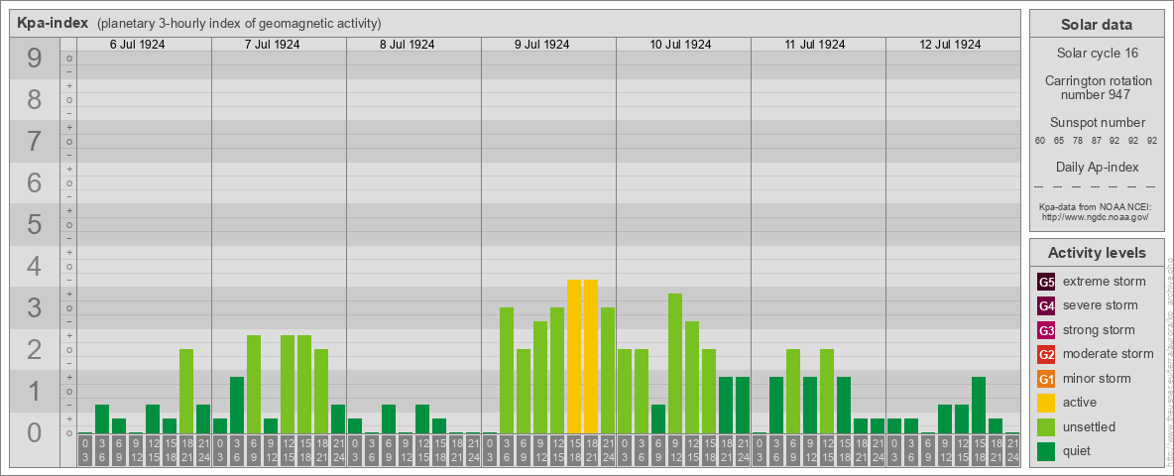Click the 9-12 bar on 10 Jul 1924
Screen dimensions: 1174x476
[675, 363]
